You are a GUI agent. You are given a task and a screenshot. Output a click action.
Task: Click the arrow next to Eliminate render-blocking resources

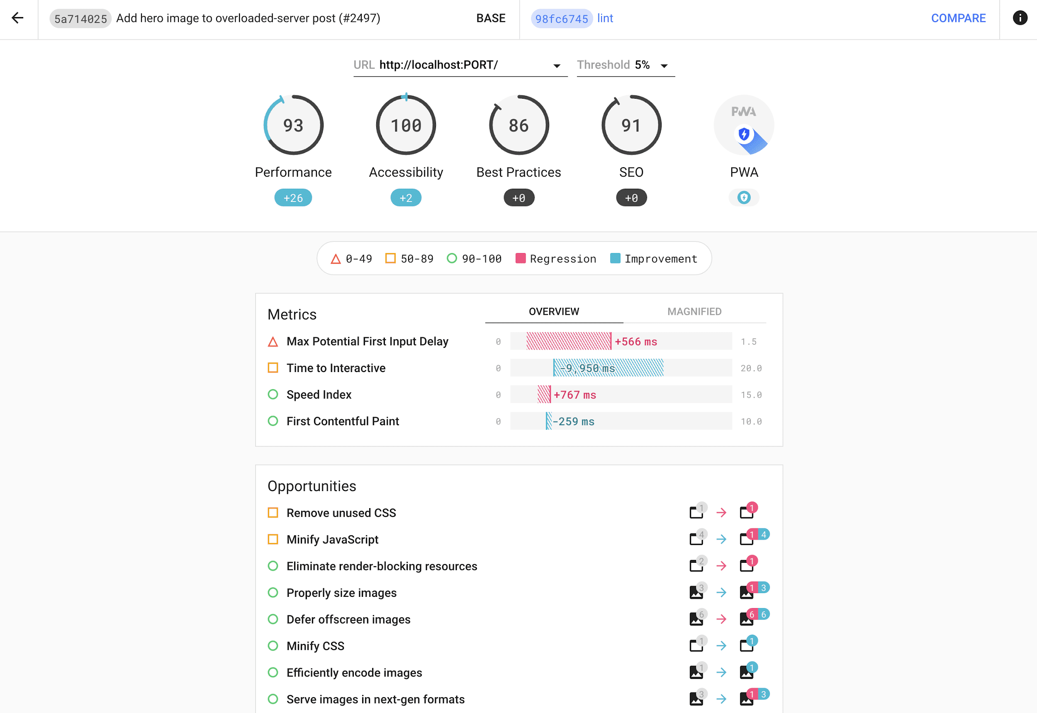coord(721,566)
